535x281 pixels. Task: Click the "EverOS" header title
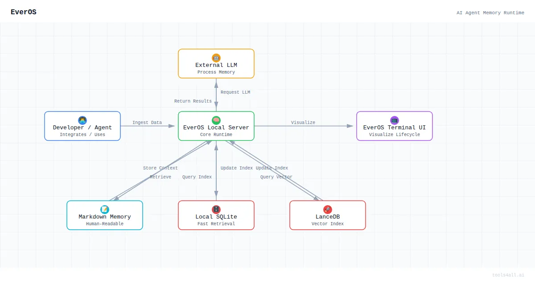24,12
